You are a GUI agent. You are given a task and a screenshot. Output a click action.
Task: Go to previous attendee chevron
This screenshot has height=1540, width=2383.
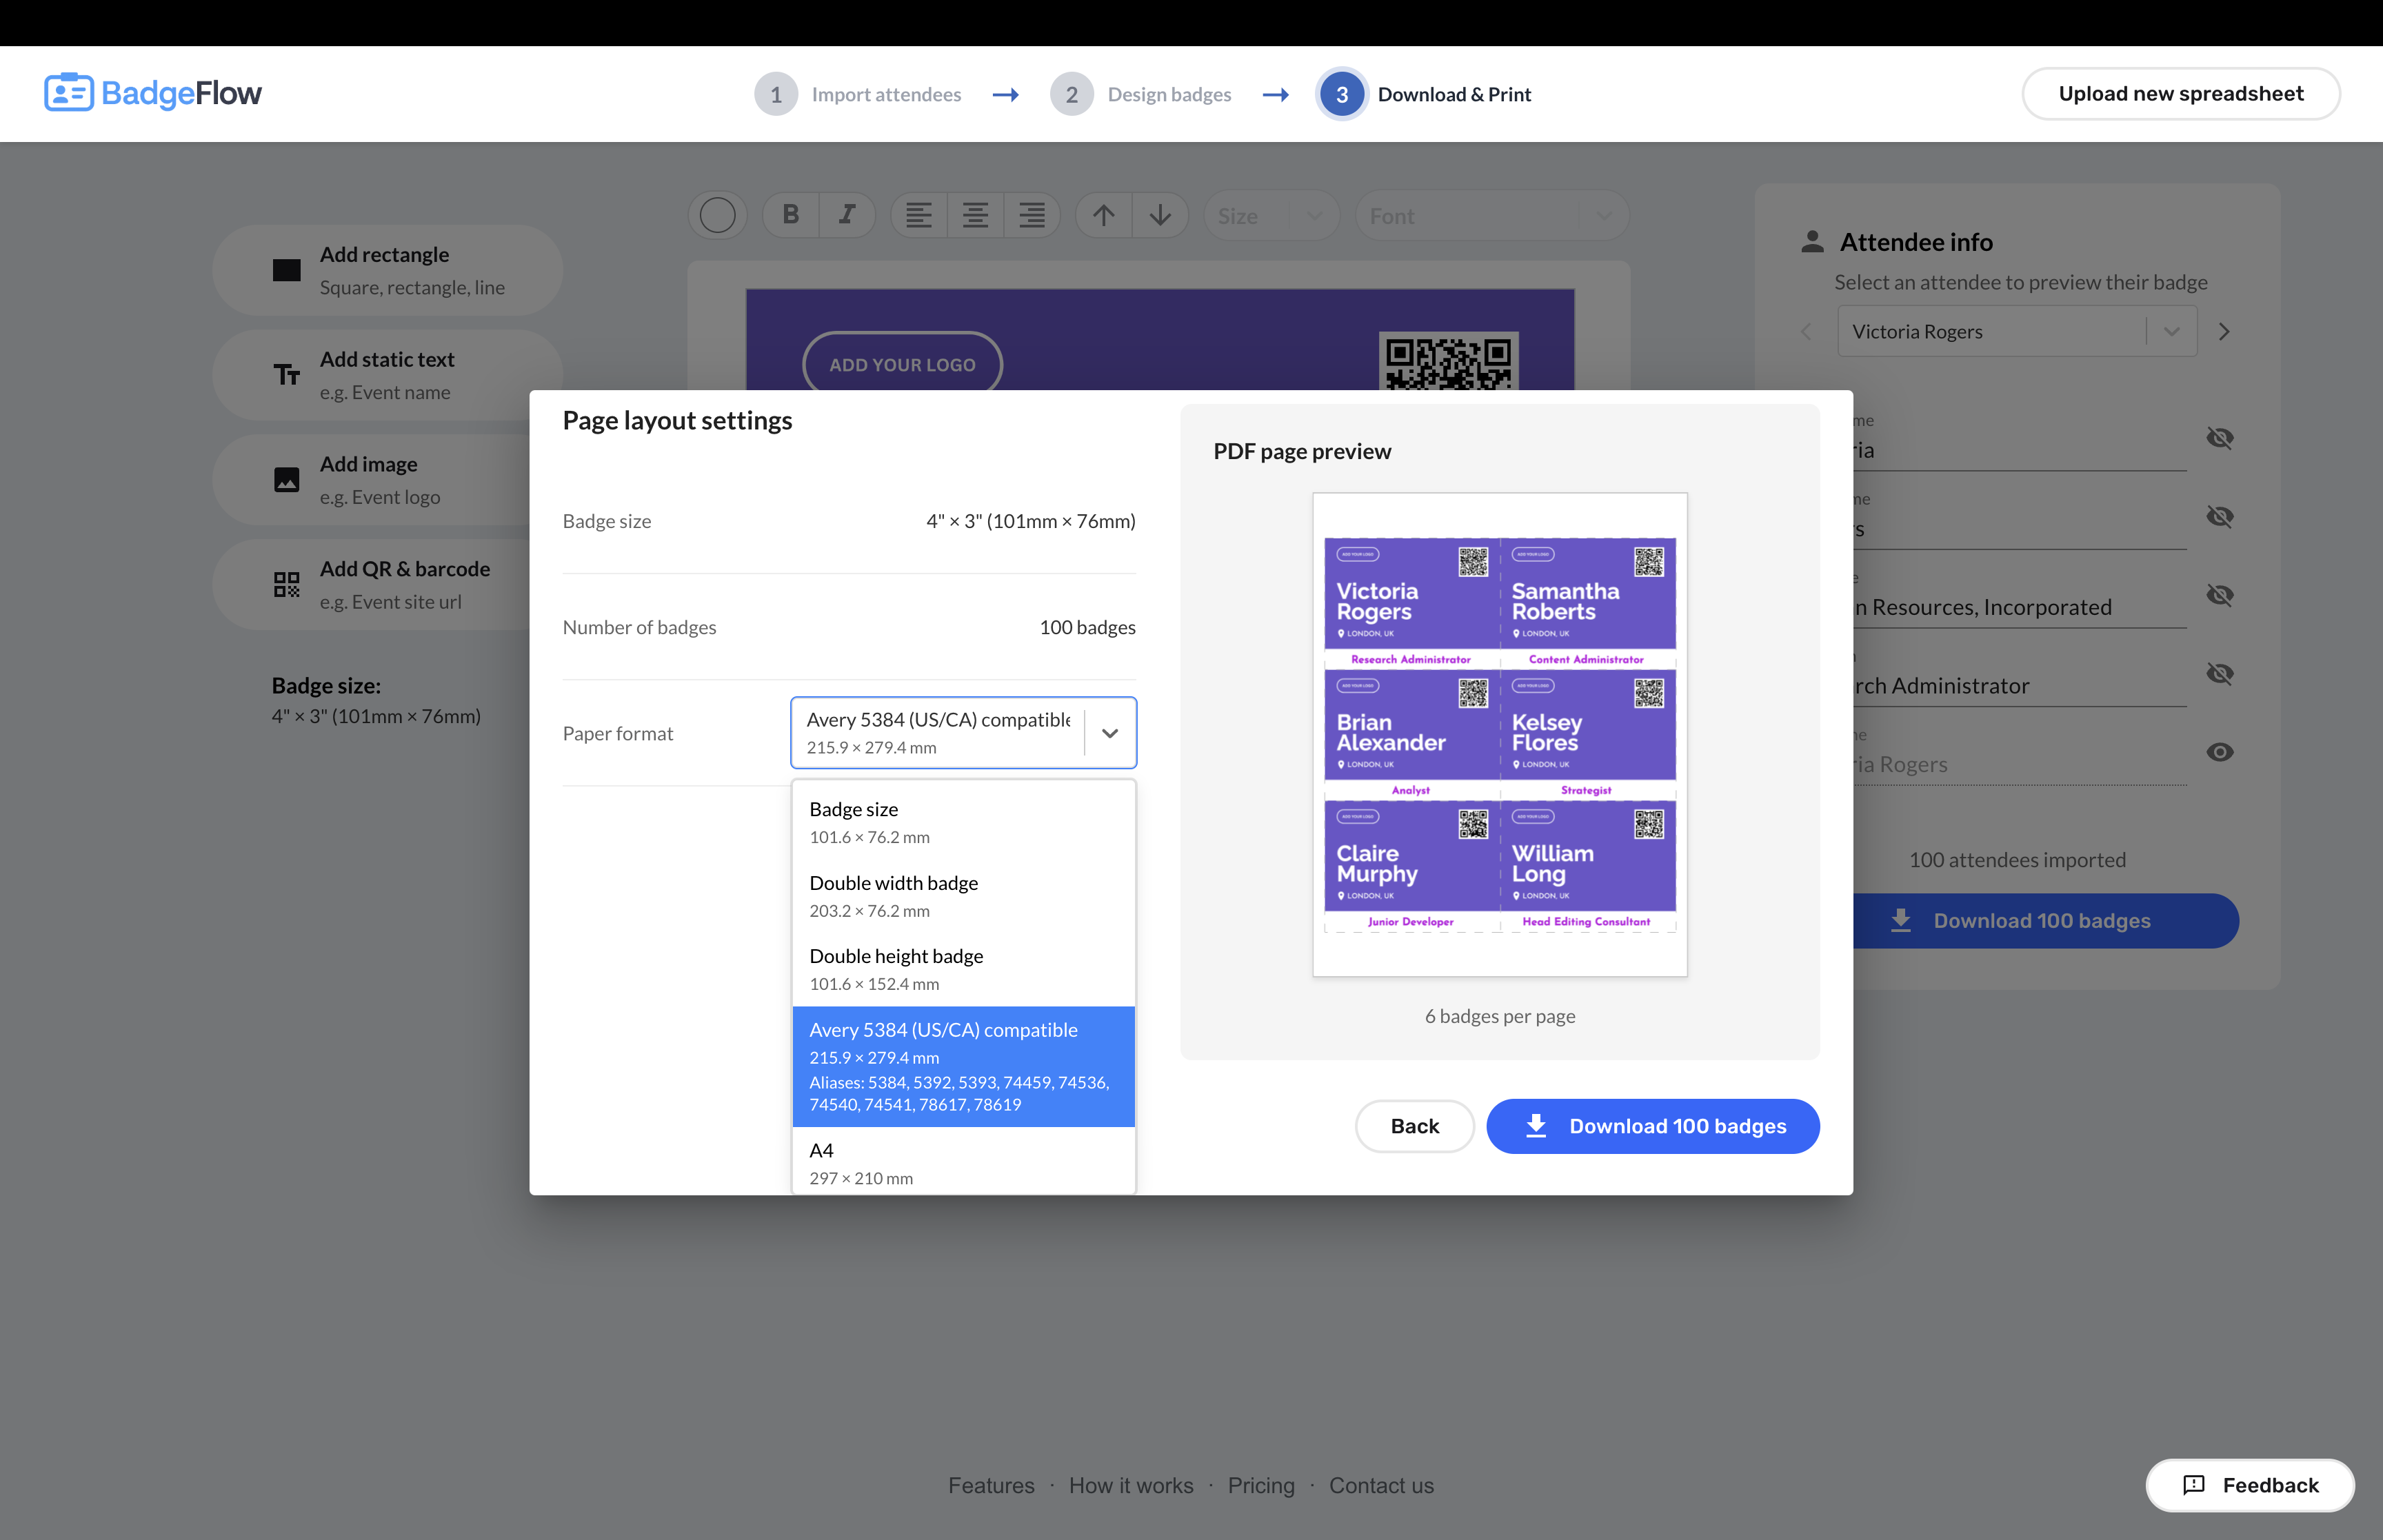tap(1806, 331)
